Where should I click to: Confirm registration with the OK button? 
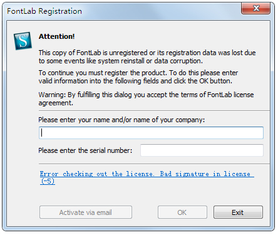[182, 212]
